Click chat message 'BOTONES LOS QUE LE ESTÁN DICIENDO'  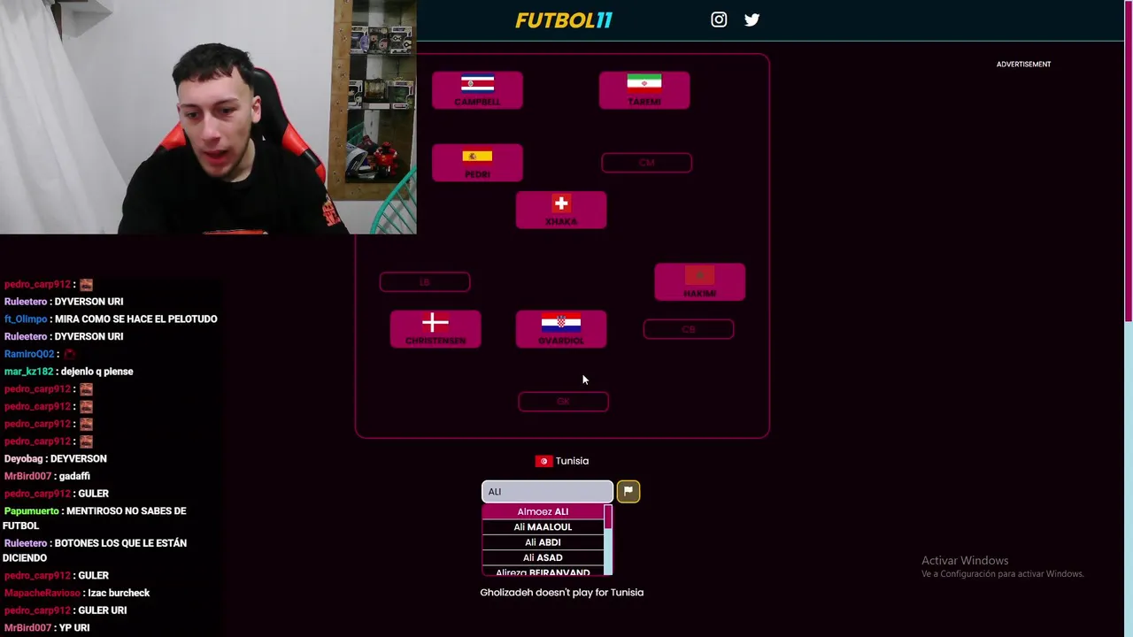click(95, 550)
